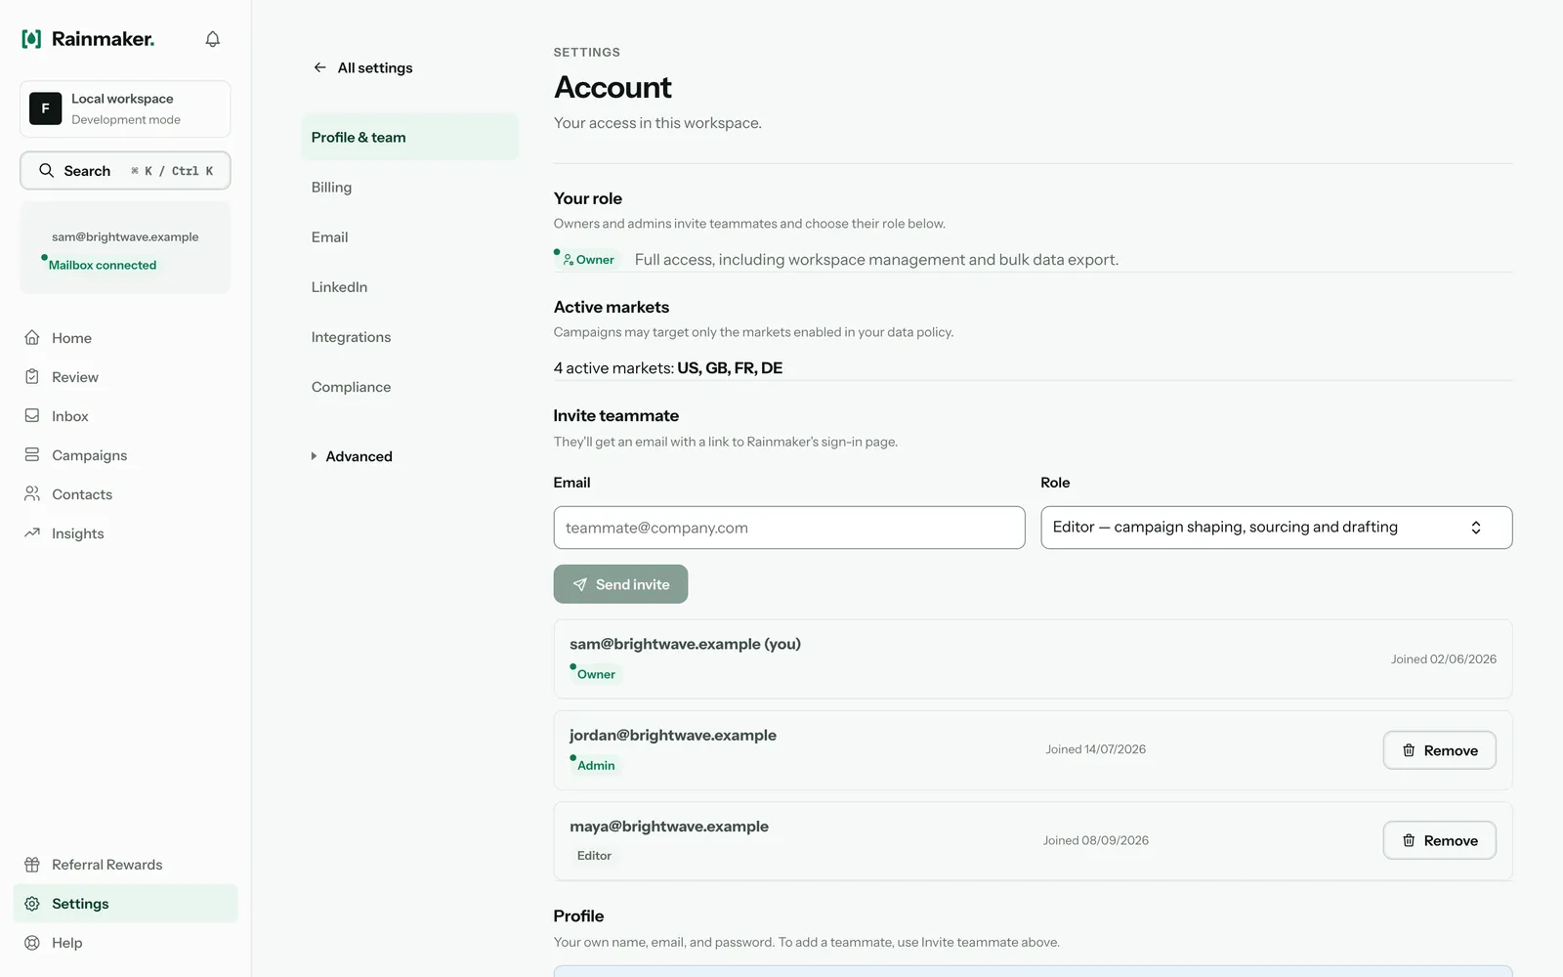
Task: Click trash icon in jordan's Remove button
Action: (1409, 750)
